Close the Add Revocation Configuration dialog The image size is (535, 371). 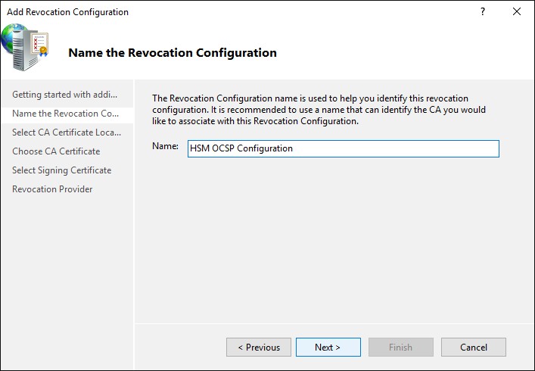(x=517, y=12)
